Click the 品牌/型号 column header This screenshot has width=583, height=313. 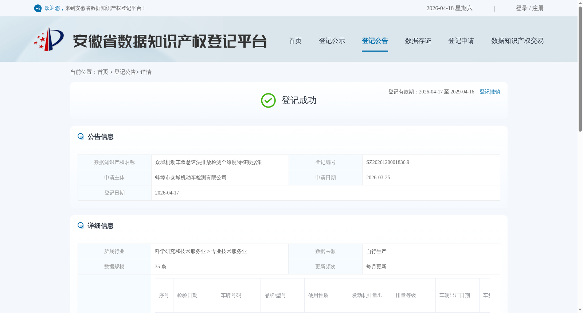pos(282,295)
